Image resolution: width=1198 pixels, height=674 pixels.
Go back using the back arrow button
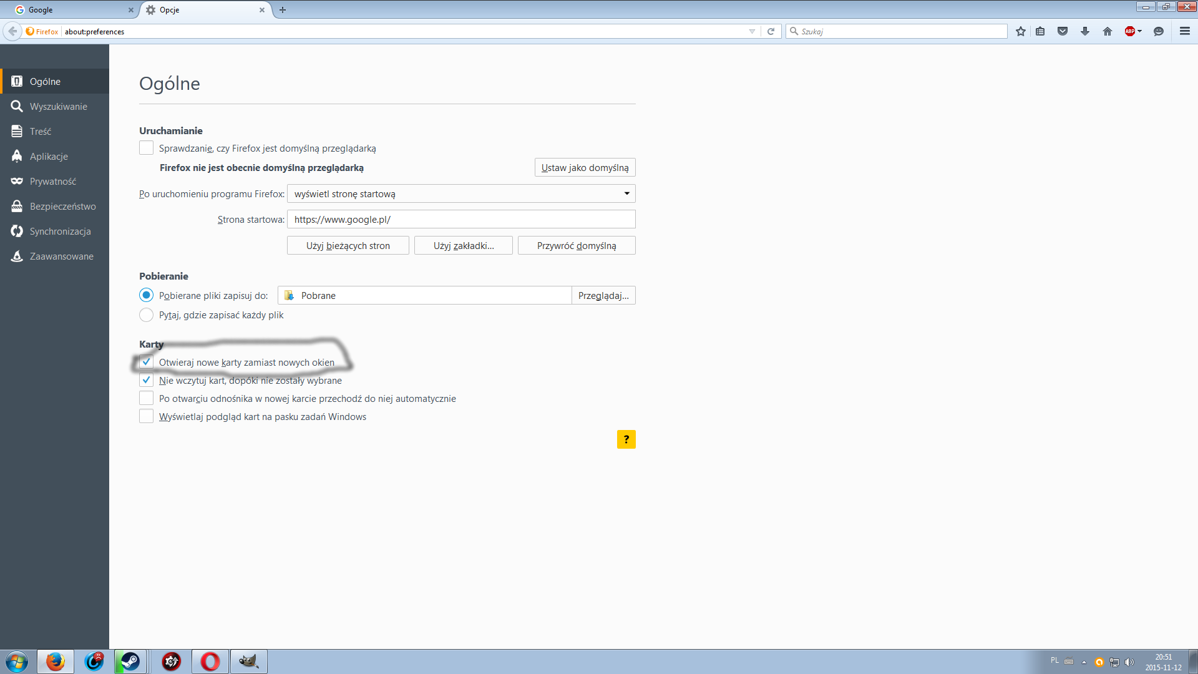pyautogui.click(x=12, y=31)
